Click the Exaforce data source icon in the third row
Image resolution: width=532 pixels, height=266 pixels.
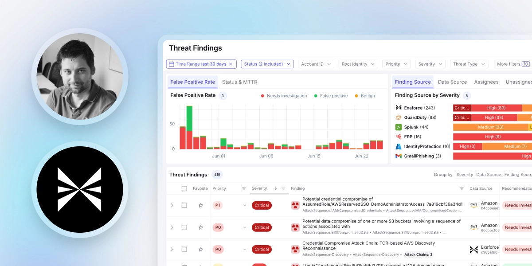pos(473,249)
